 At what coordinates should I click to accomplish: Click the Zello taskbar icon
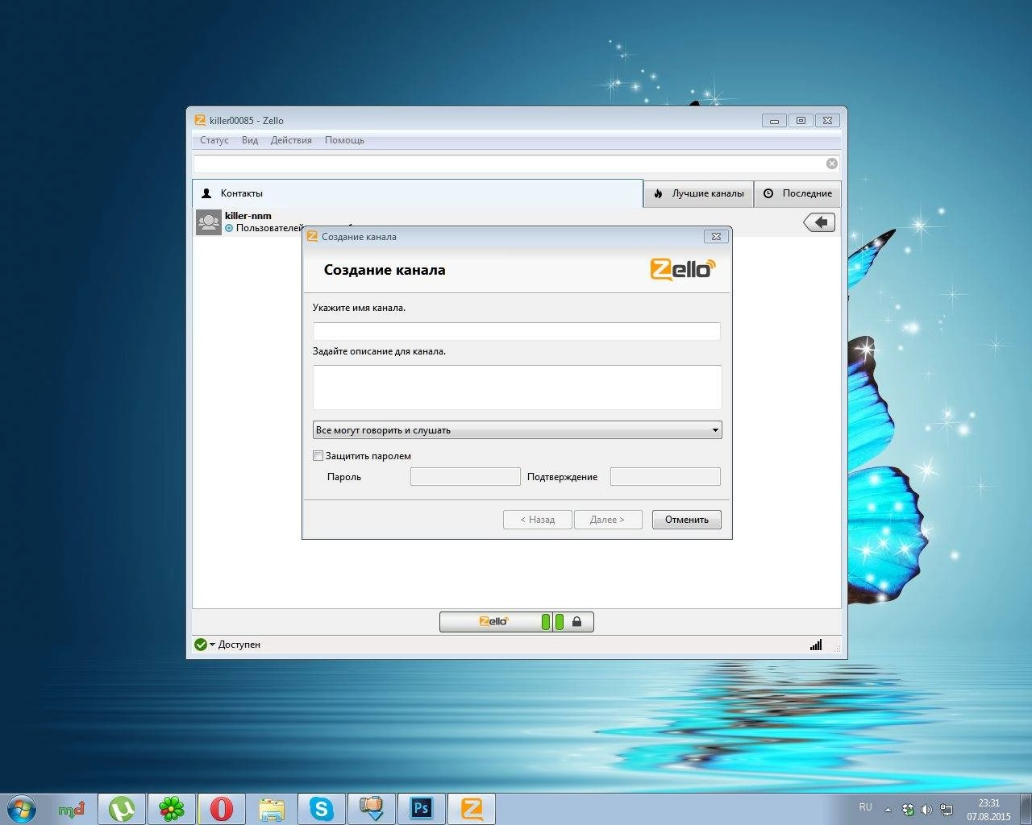pos(472,808)
